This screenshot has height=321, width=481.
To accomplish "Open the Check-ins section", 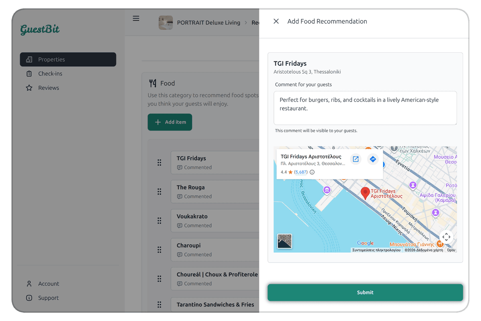I will 49,73.
